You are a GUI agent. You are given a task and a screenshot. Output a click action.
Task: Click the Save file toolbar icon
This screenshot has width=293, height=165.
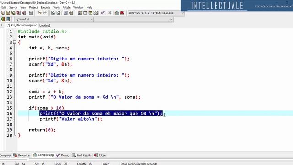[8, 13]
